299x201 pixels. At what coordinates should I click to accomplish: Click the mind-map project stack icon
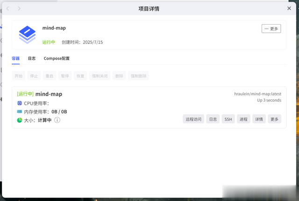(27, 35)
